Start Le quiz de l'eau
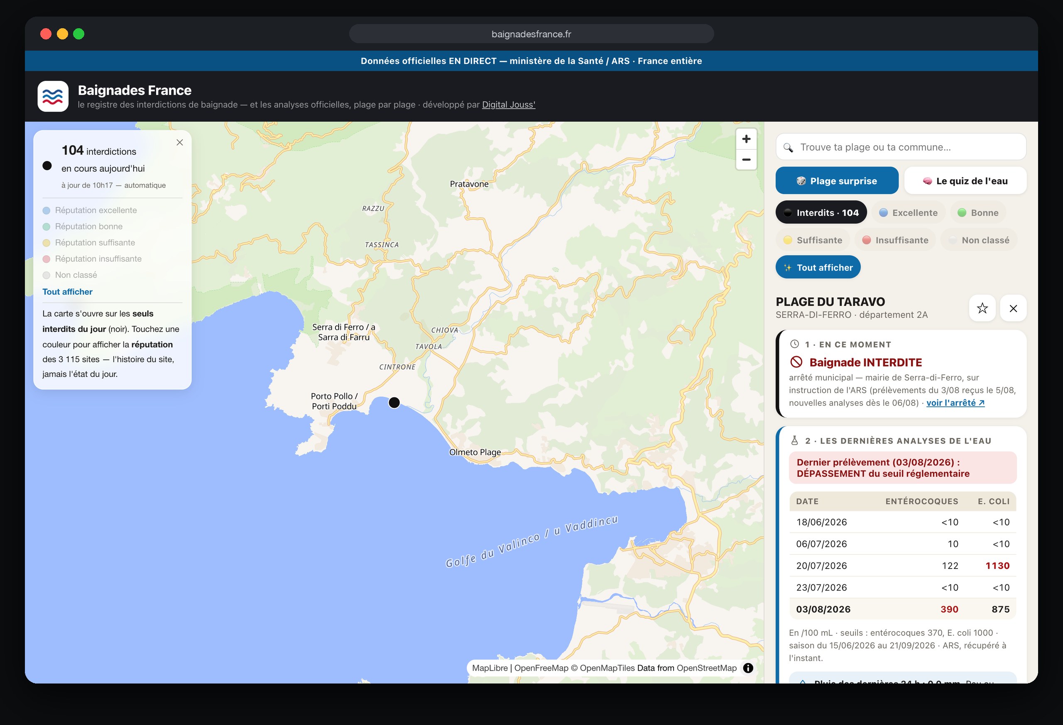Image resolution: width=1063 pixels, height=725 pixels. tap(965, 181)
